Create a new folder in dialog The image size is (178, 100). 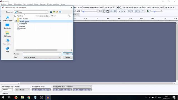click(57, 12)
